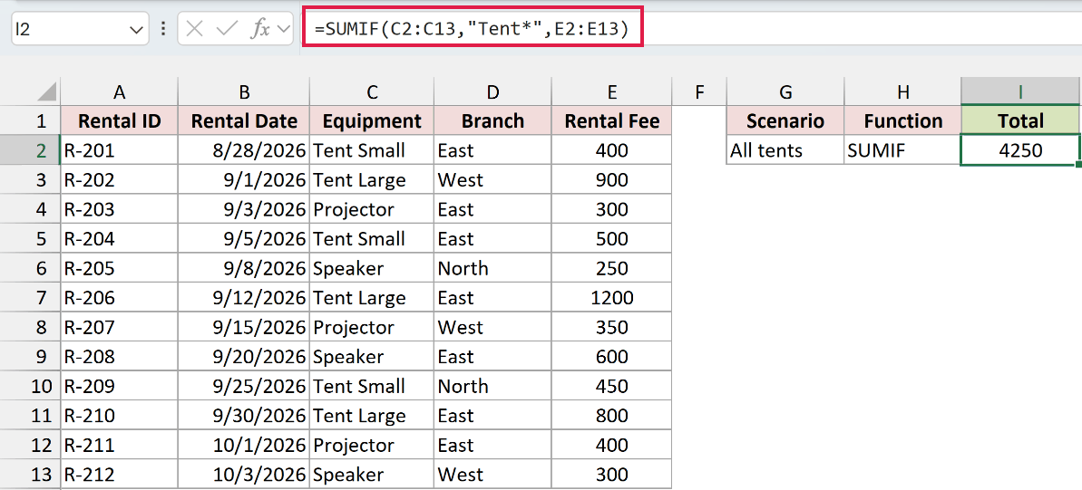
Task: Select row 13 header
Action: point(30,474)
